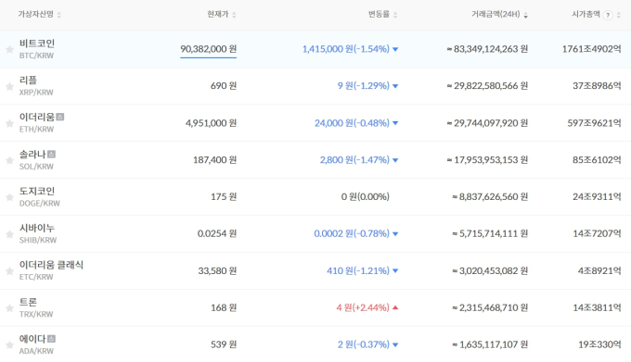Toggle favorite star for 솔라나 SOL/KRW
The width and height of the screenshot is (631, 362).
(9, 160)
